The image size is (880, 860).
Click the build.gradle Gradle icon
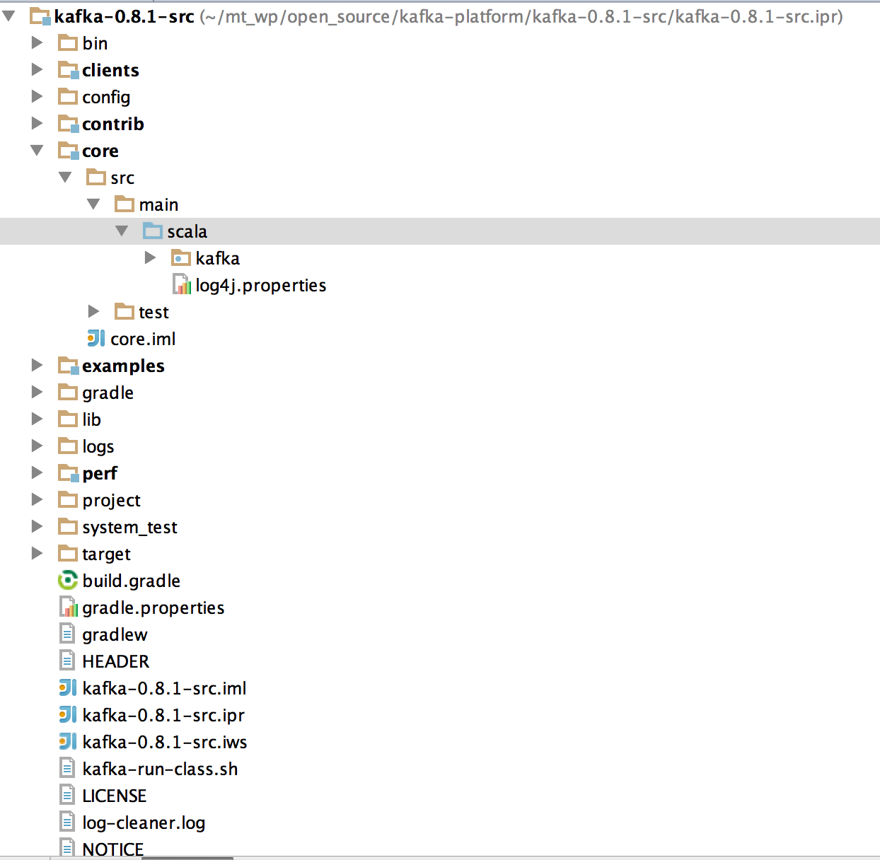[x=68, y=581]
